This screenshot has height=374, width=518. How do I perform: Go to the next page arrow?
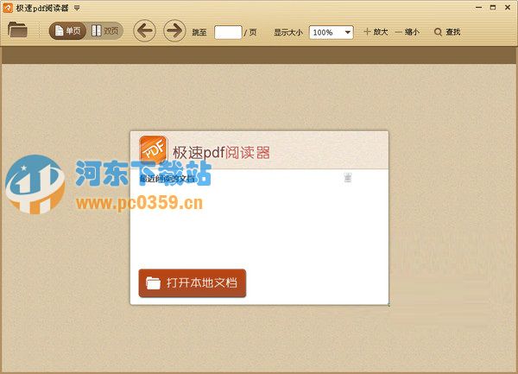pyautogui.click(x=174, y=31)
